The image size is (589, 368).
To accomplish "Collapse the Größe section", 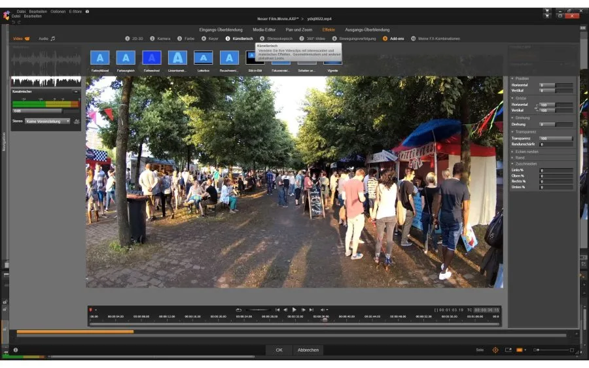I will coord(512,98).
